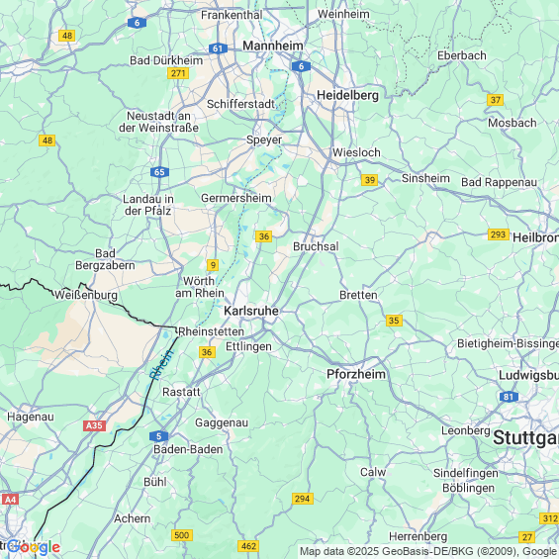Image resolution: width=559 pixels, height=559 pixels.
Task: Click the blue 61 autobahn shield near Mannheim
Action: [218, 48]
